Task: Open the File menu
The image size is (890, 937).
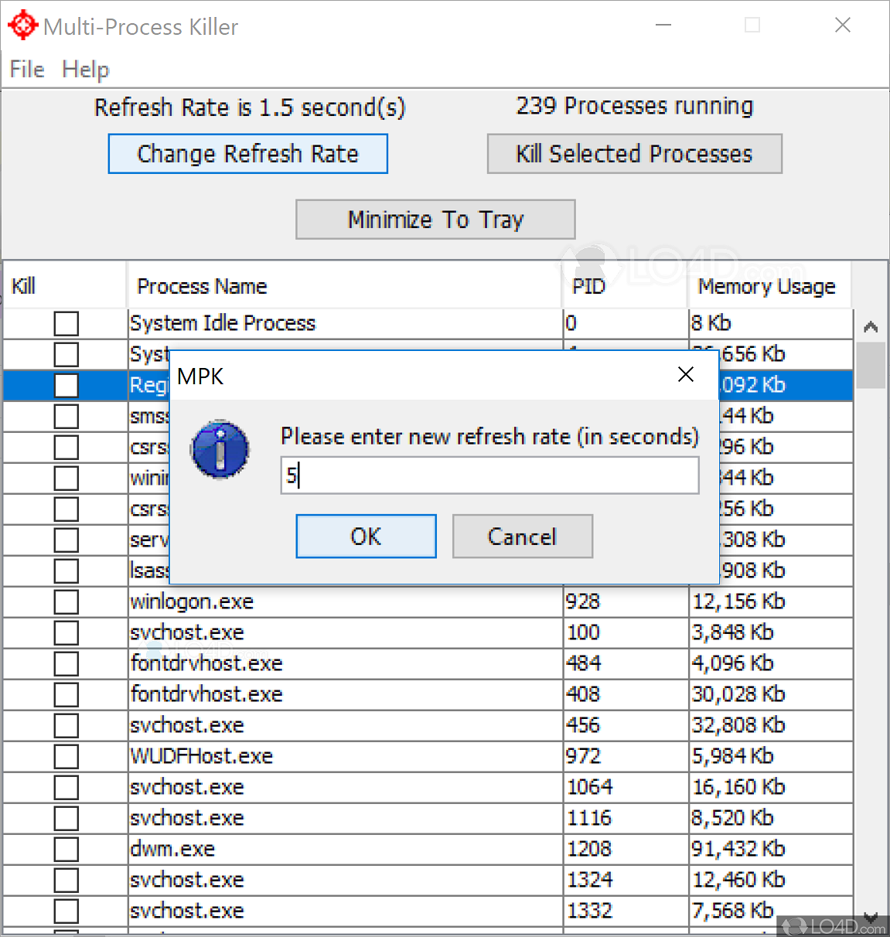Action: 26,70
